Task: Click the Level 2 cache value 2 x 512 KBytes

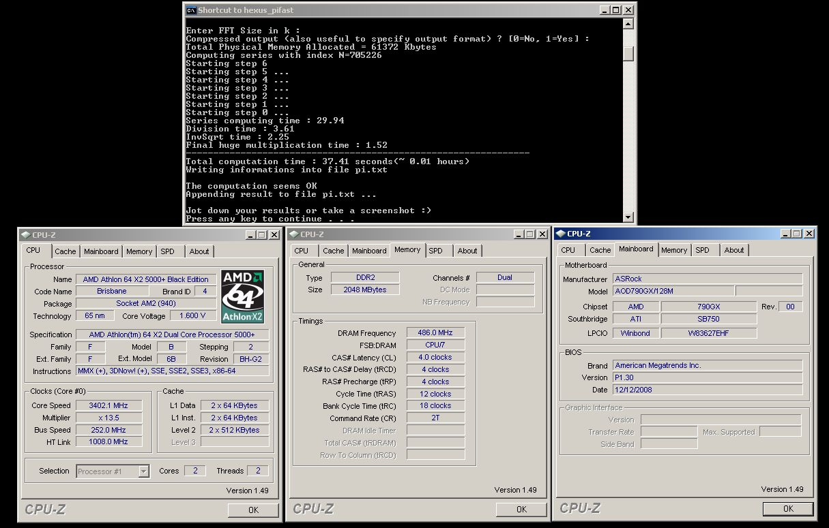Action: (235, 430)
